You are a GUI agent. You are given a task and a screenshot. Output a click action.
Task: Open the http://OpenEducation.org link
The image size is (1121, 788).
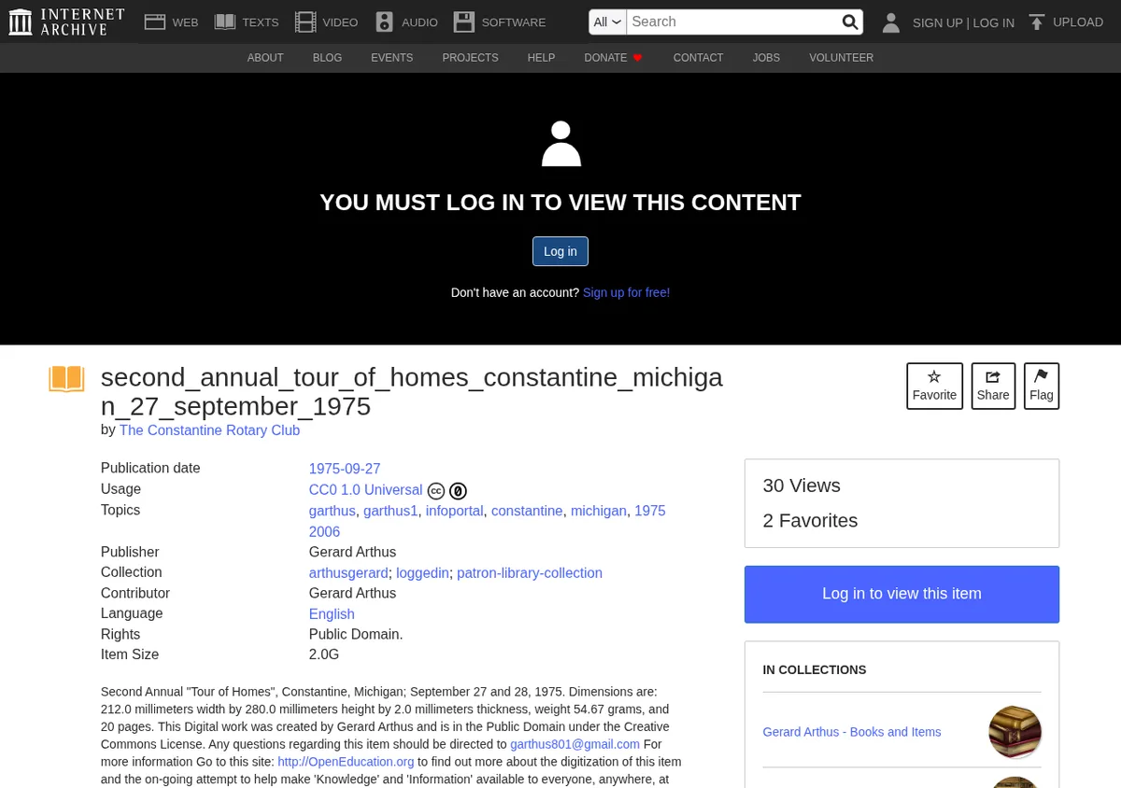point(346,762)
